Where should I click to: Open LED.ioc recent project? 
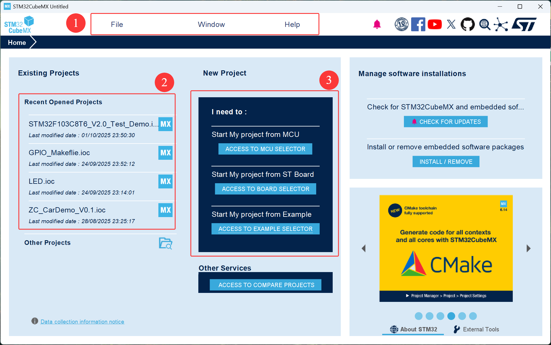(x=41, y=181)
